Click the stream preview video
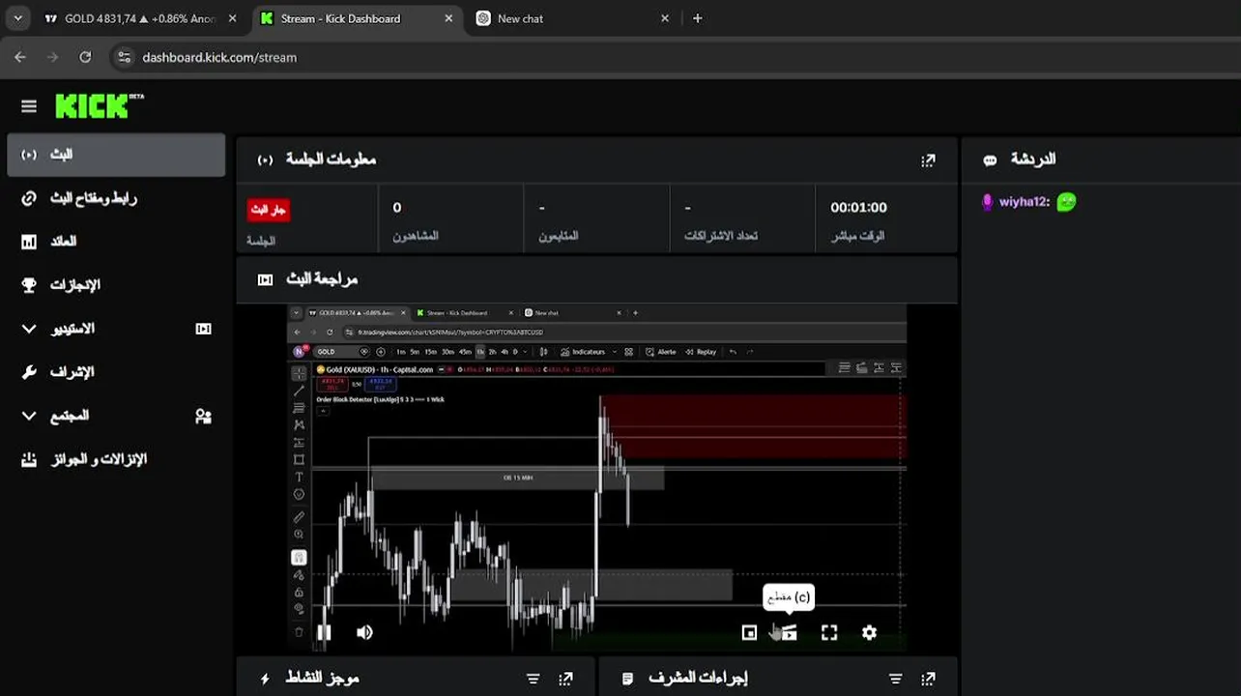The width and height of the screenshot is (1241, 696). [x=597, y=478]
